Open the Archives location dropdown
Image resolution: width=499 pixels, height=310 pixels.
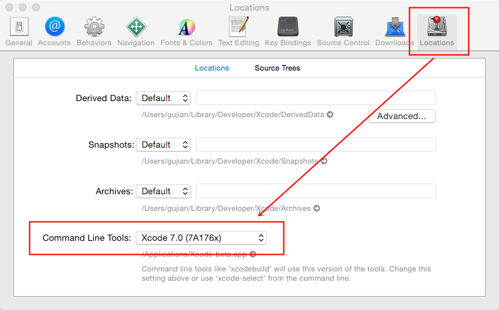pyautogui.click(x=163, y=192)
